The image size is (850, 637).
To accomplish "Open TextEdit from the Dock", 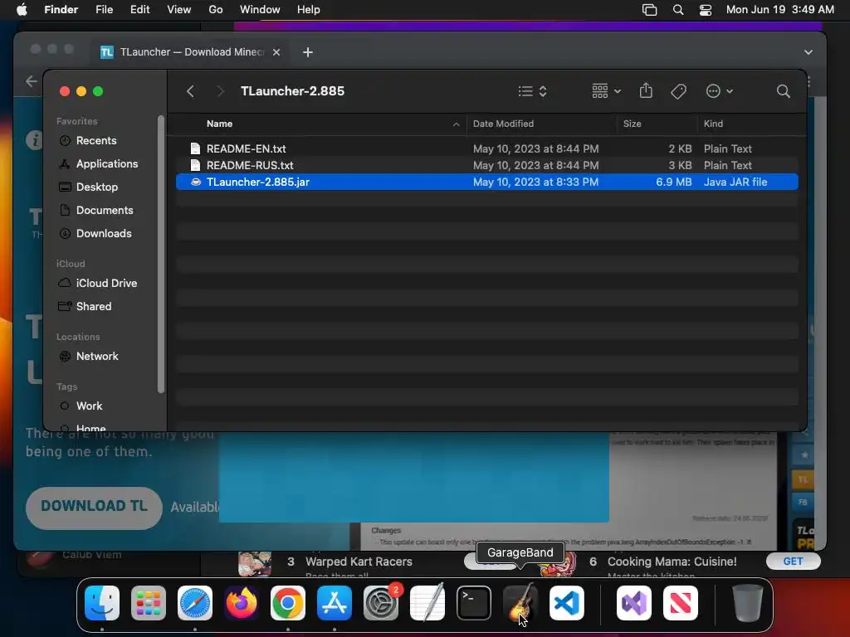I will point(427,602).
